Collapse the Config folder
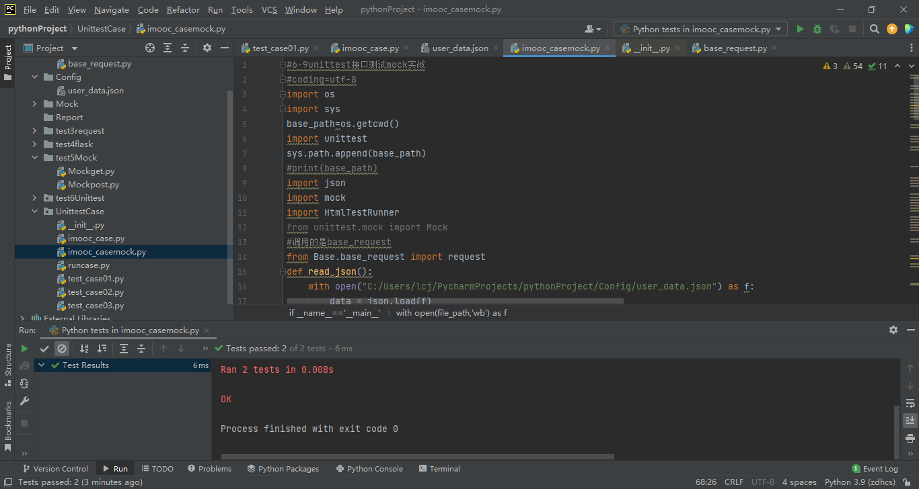The width and height of the screenshot is (919, 489). (35, 77)
